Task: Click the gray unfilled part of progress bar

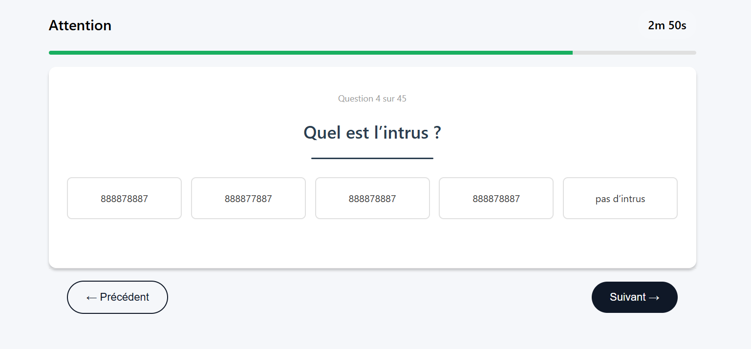Action: pyautogui.click(x=634, y=53)
